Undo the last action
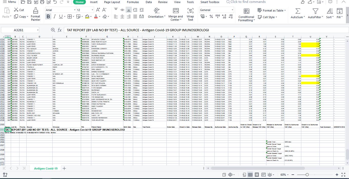 click(x=55, y=2)
